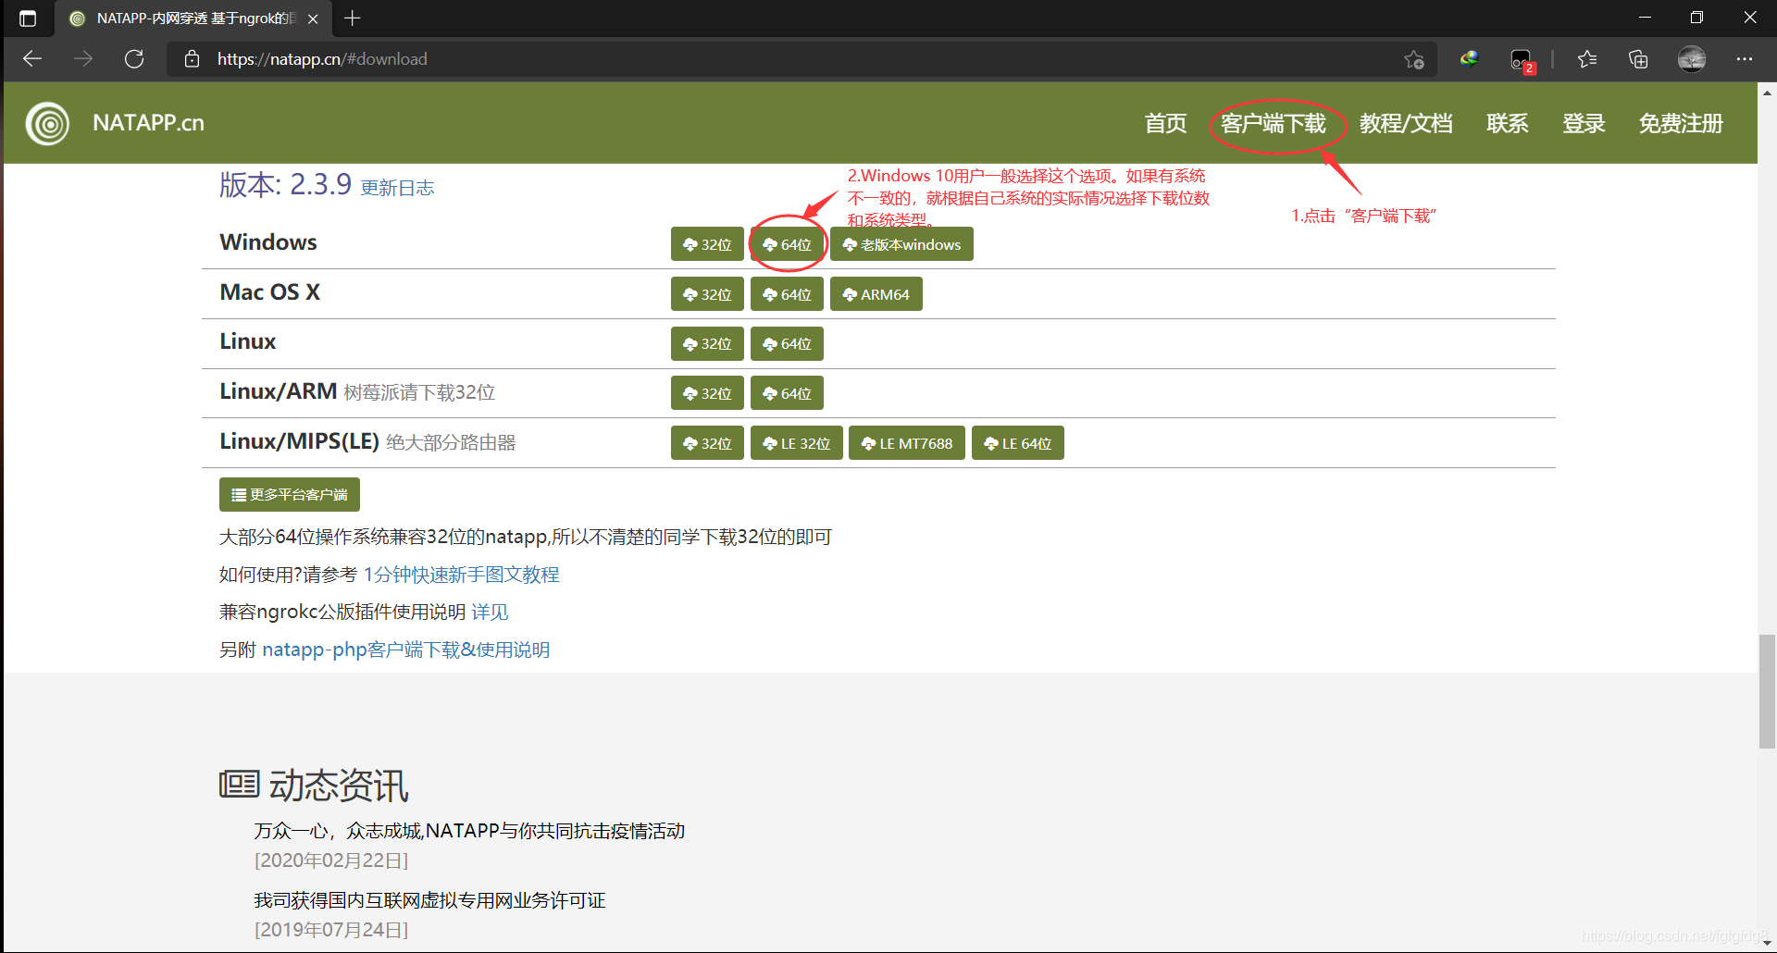Download the LE 64位 client

click(1018, 443)
